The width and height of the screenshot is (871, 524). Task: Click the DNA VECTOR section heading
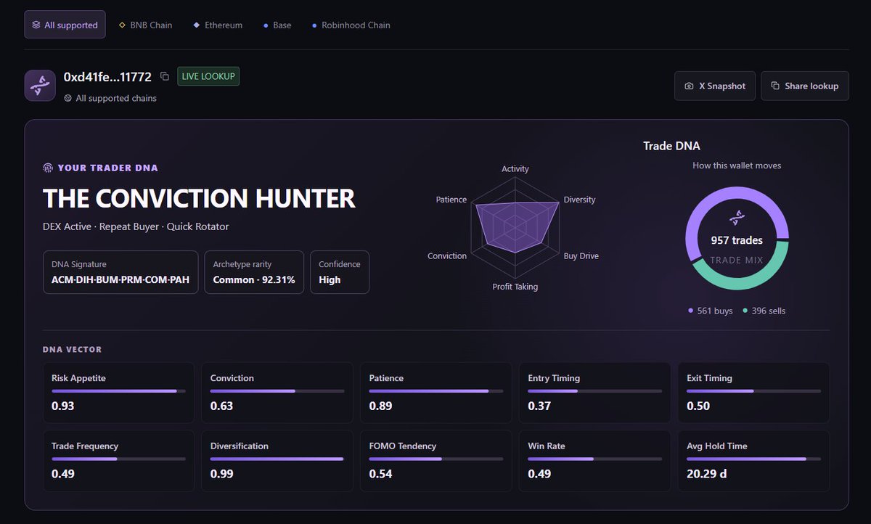pos(72,350)
